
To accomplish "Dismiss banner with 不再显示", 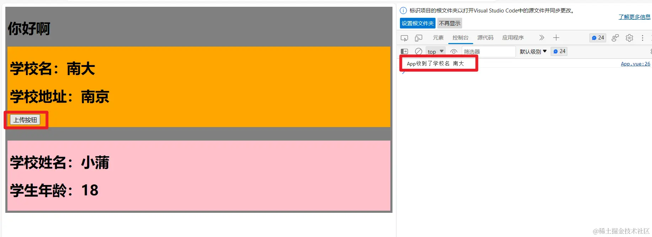I will 449,23.
